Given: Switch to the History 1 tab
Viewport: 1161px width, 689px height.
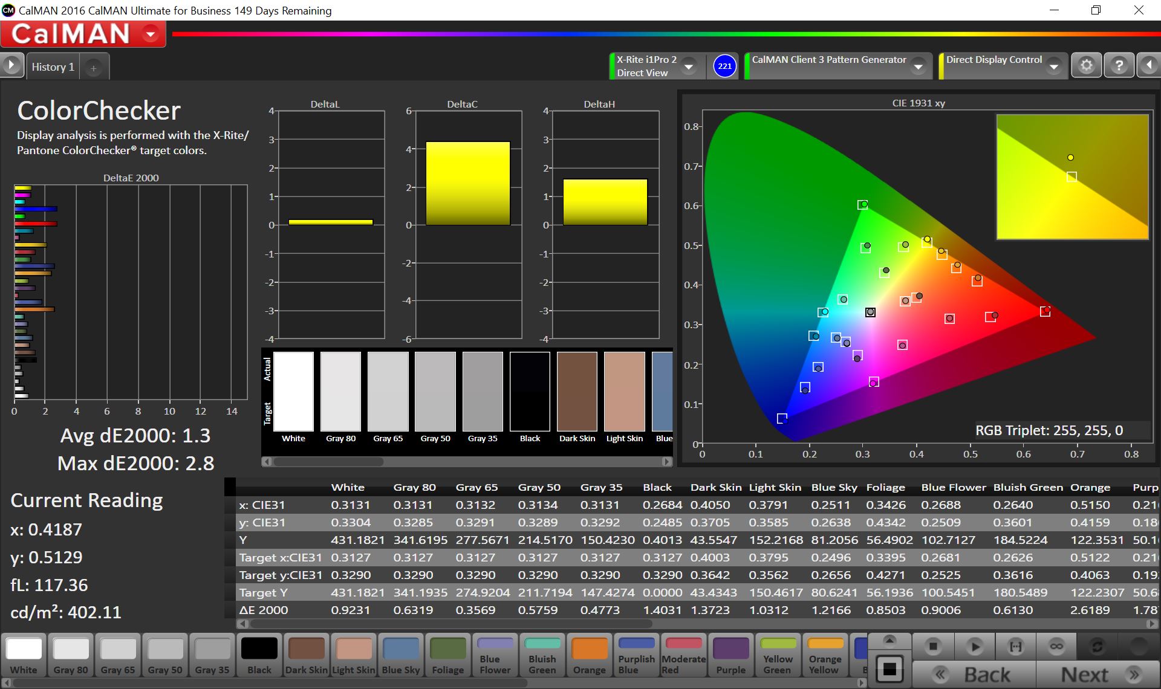Looking at the screenshot, I should pyautogui.click(x=53, y=67).
